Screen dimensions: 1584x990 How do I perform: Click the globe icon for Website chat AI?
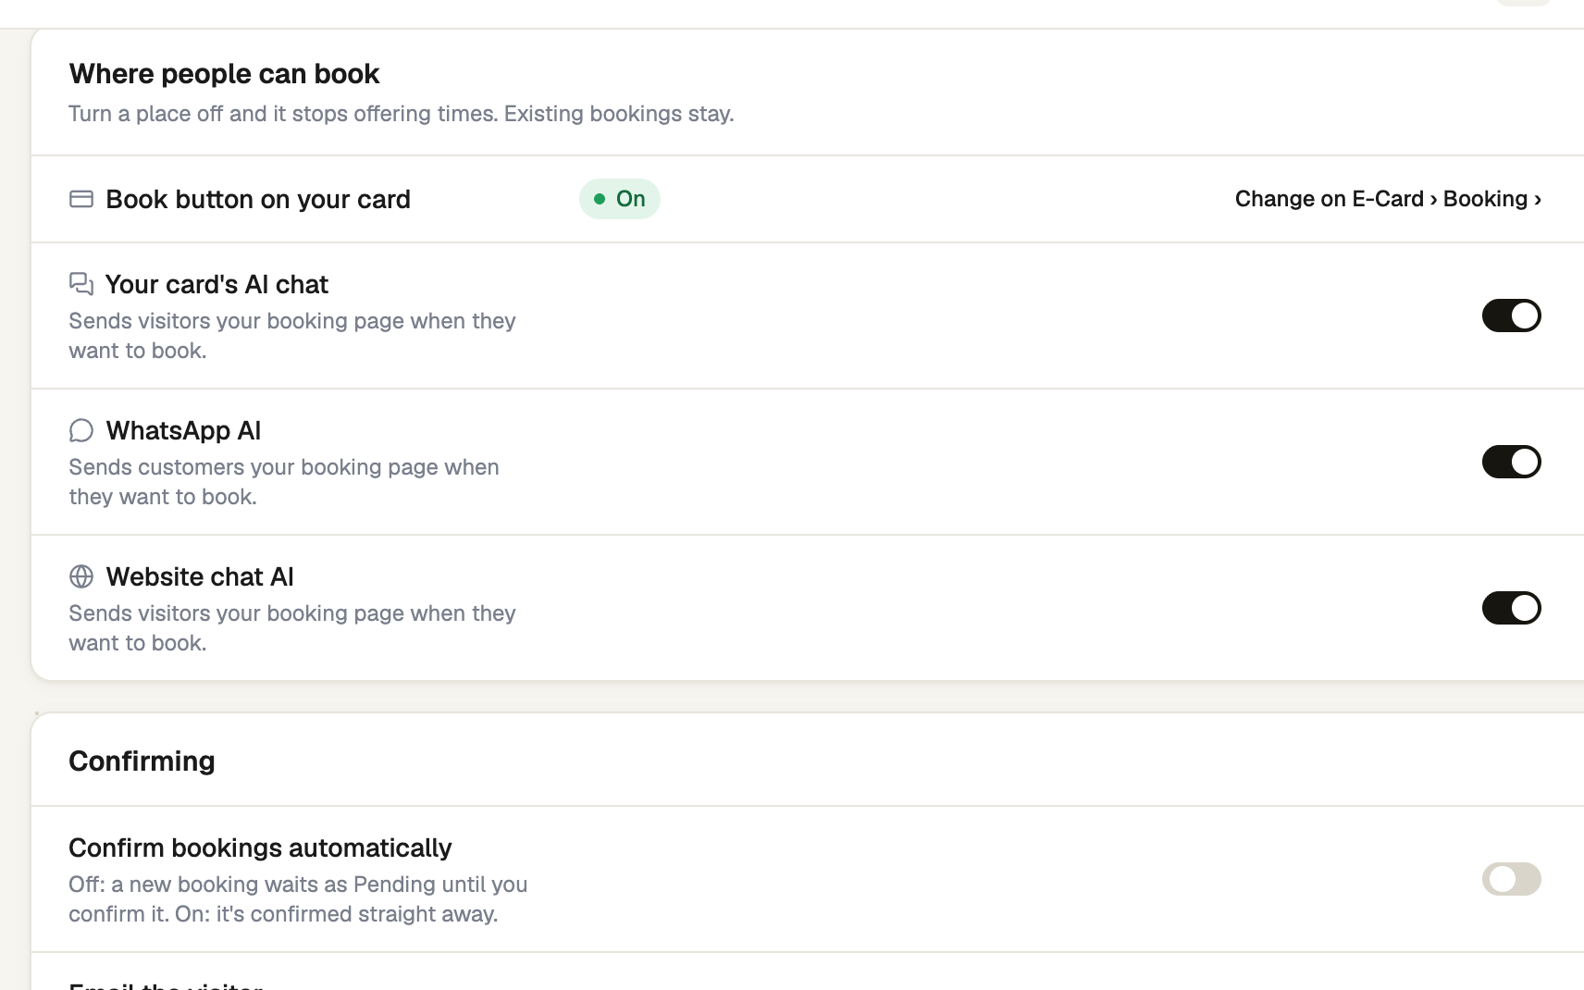81,576
